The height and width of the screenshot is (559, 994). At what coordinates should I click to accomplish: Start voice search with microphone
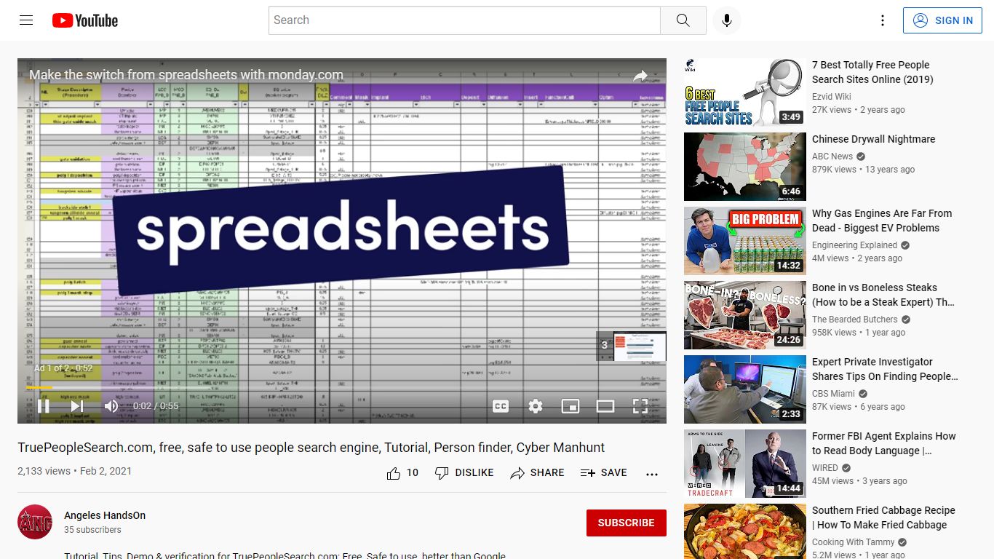pyautogui.click(x=726, y=20)
